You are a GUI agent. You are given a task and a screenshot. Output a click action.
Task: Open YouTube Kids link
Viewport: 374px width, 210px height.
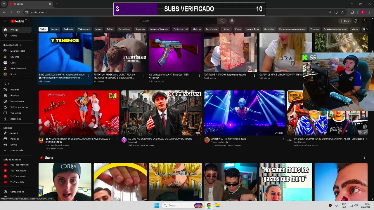pyautogui.click(x=16, y=182)
